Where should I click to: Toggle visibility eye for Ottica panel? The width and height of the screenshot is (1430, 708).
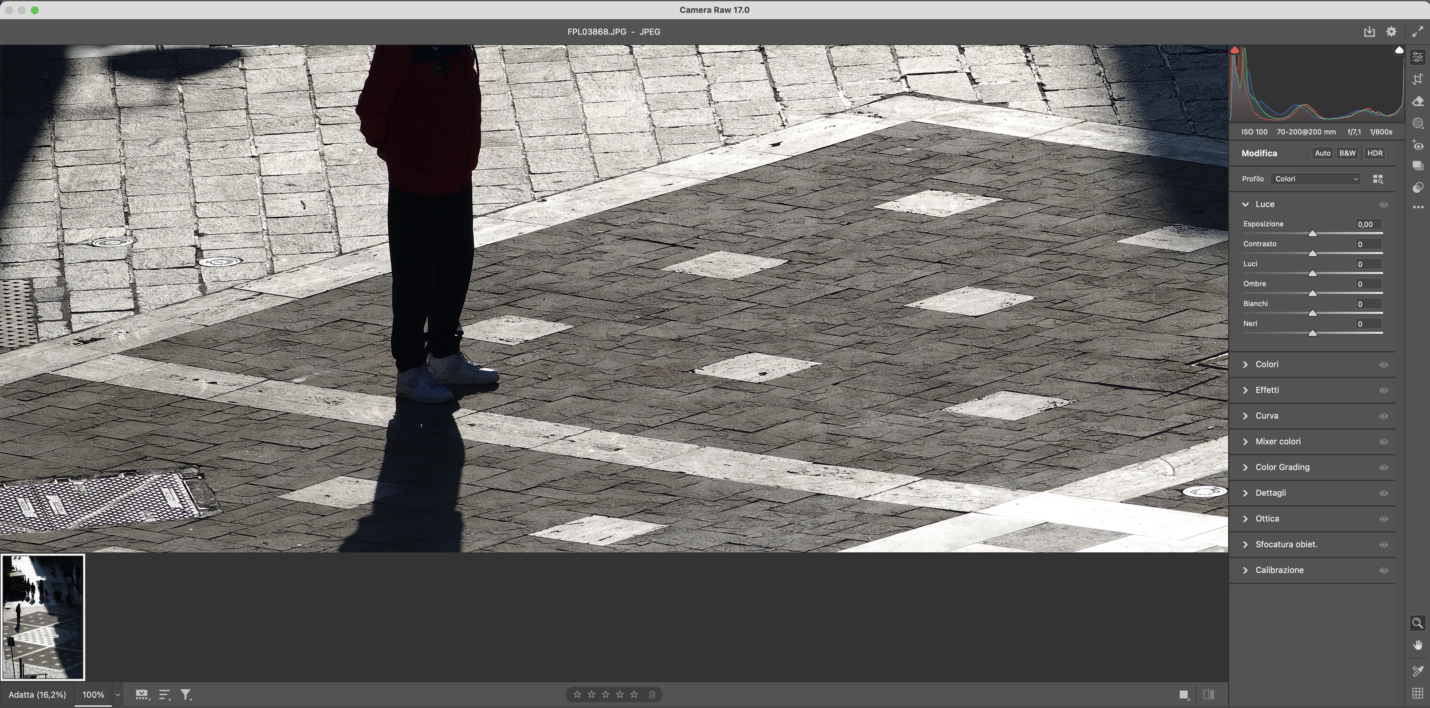pos(1383,519)
